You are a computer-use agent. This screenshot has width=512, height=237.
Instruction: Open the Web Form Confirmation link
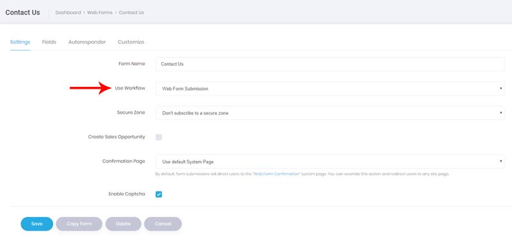pyautogui.click(x=276, y=174)
